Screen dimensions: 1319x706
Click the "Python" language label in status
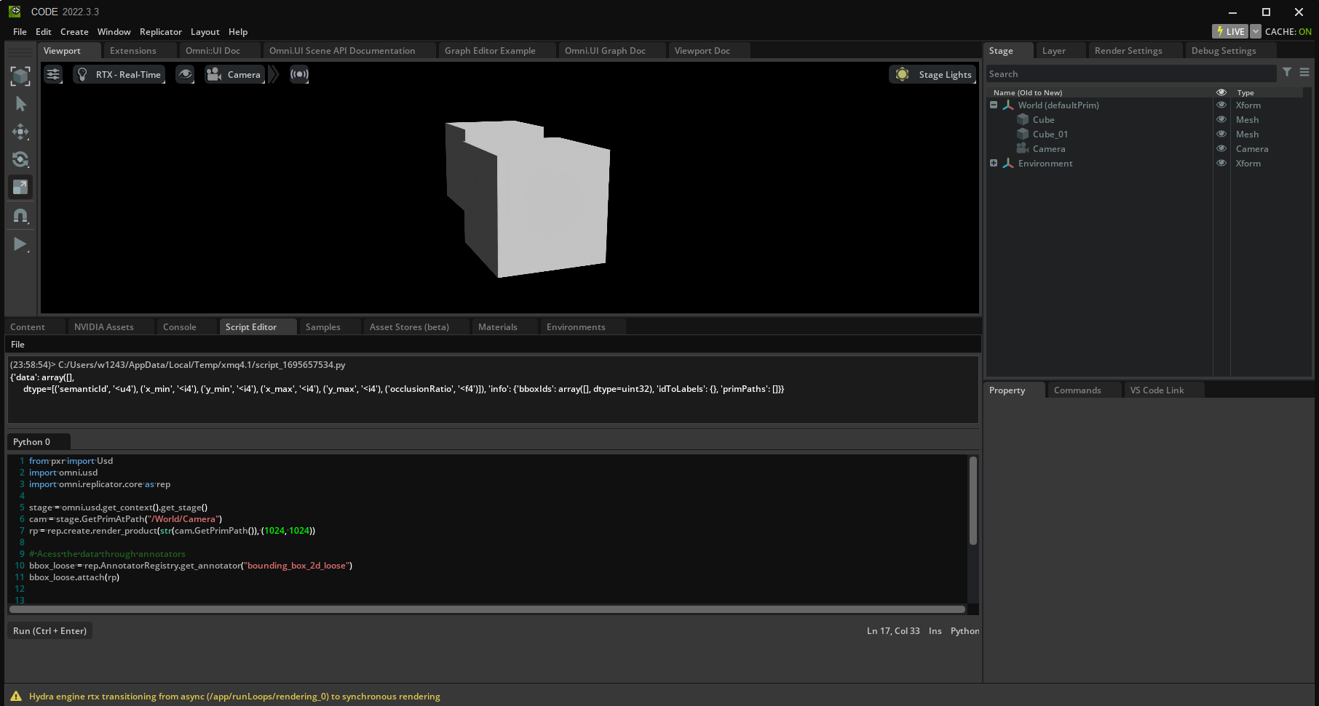[965, 630]
